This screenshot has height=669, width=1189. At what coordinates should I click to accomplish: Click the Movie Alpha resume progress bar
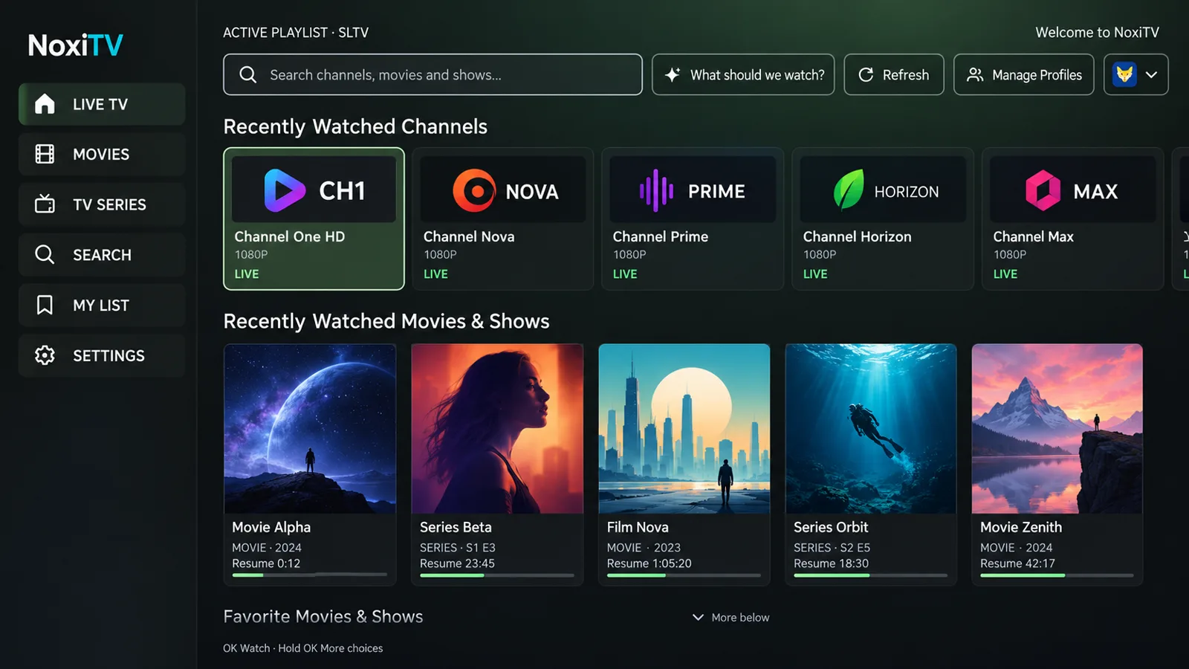[309, 575]
